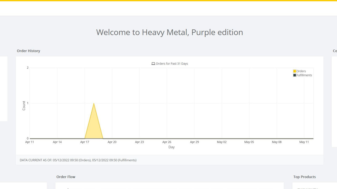Viewport: 337px width, 189px height.
Task: Click the 'Count' y-axis title
Action: point(24,106)
